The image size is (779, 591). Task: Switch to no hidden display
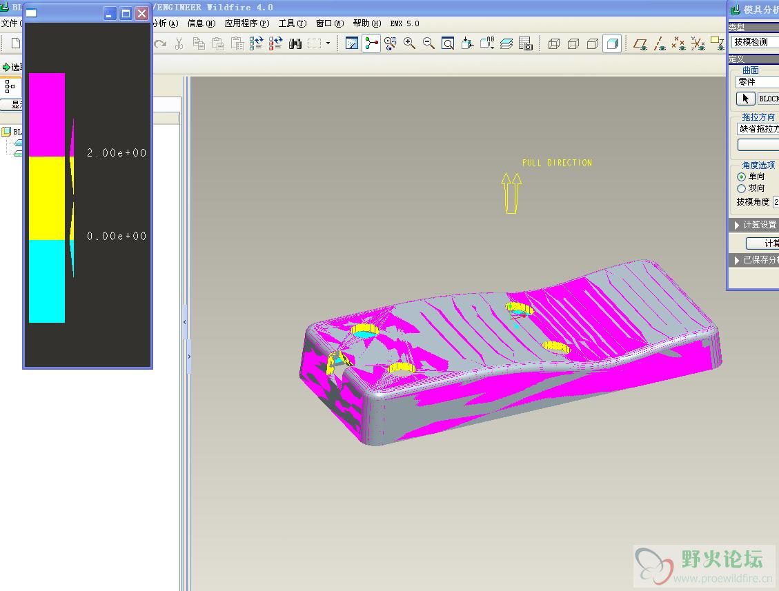[x=593, y=43]
